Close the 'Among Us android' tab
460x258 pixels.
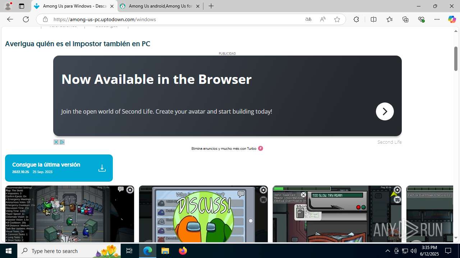[198, 6]
